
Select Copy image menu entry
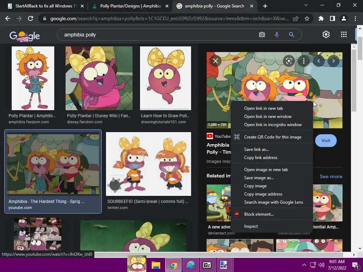point(272,186)
